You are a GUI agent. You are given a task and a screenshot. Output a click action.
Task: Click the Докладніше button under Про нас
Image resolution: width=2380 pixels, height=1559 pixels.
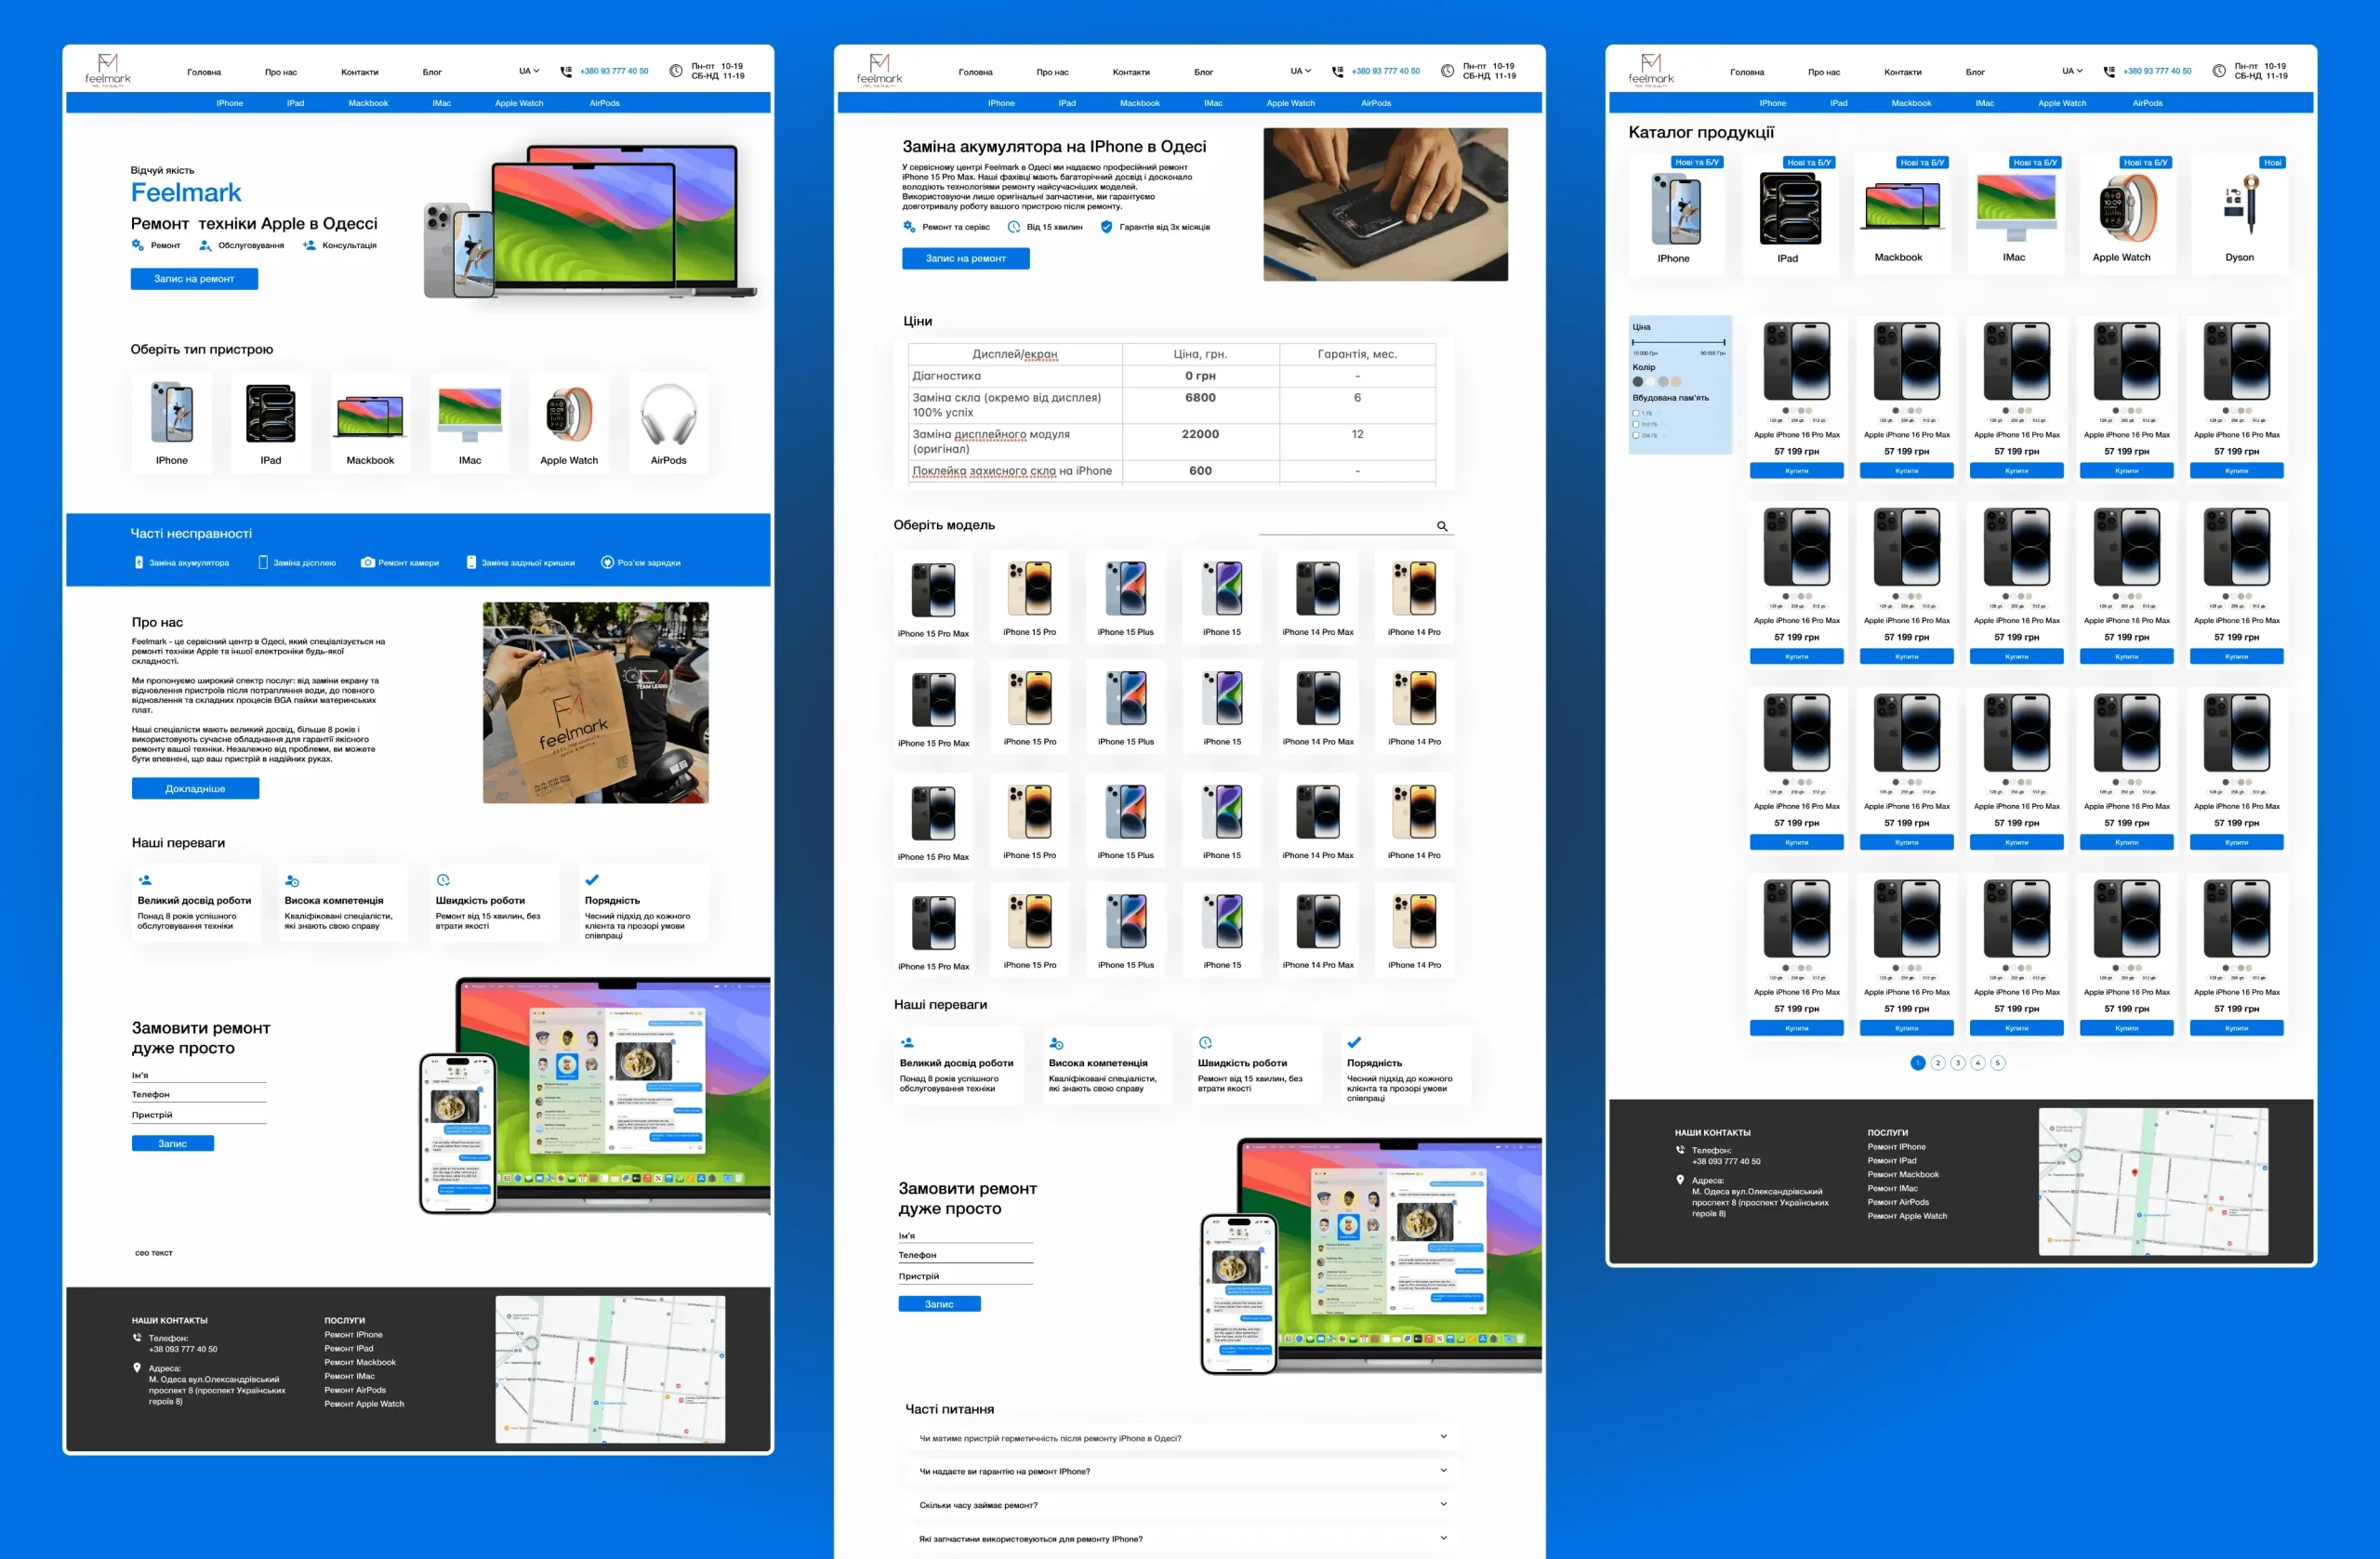point(195,788)
